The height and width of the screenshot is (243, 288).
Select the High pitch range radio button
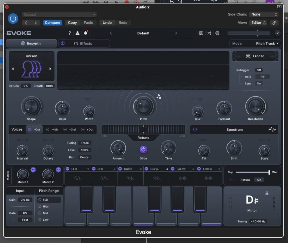click(40, 206)
